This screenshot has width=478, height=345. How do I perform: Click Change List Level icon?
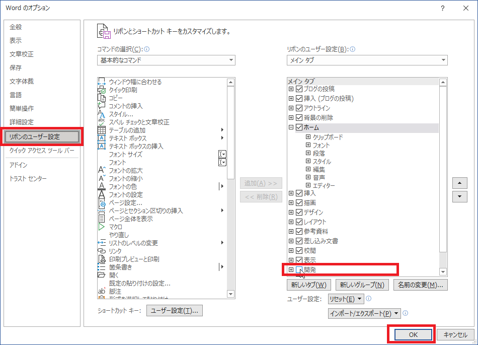(102, 243)
